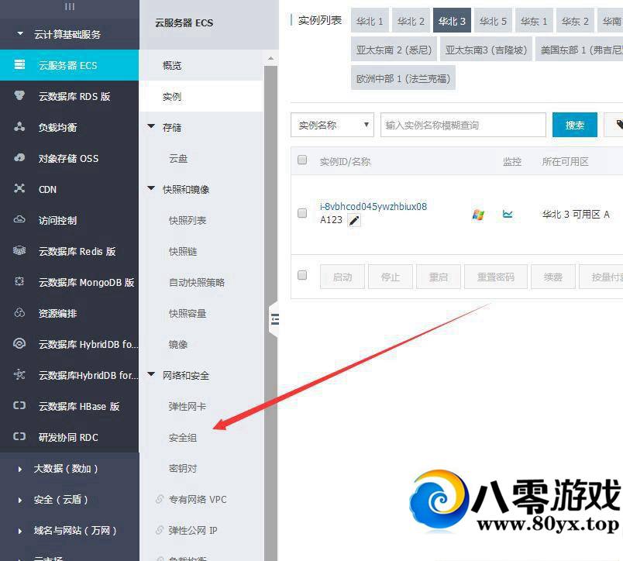Switch to the 华北 5 region tab
Screen dimensions: 623x561
point(493,21)
